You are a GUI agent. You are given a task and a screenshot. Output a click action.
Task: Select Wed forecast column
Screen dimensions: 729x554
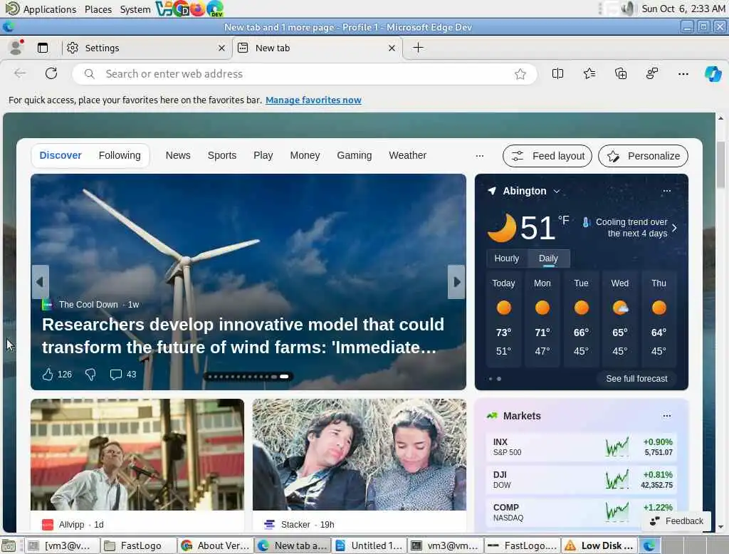pyautogui.click(x=620, y=319)
